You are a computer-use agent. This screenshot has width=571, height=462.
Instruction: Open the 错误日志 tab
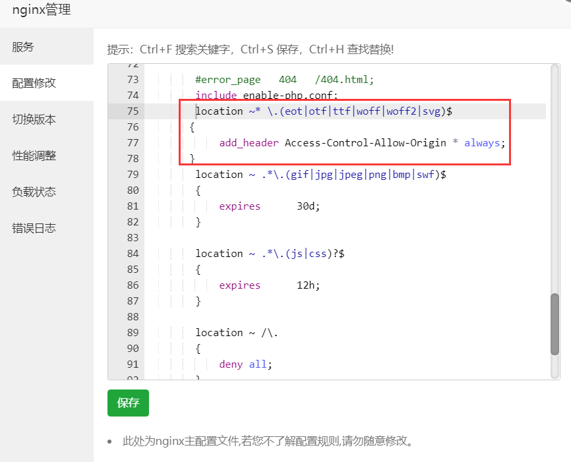click(34, 228)
